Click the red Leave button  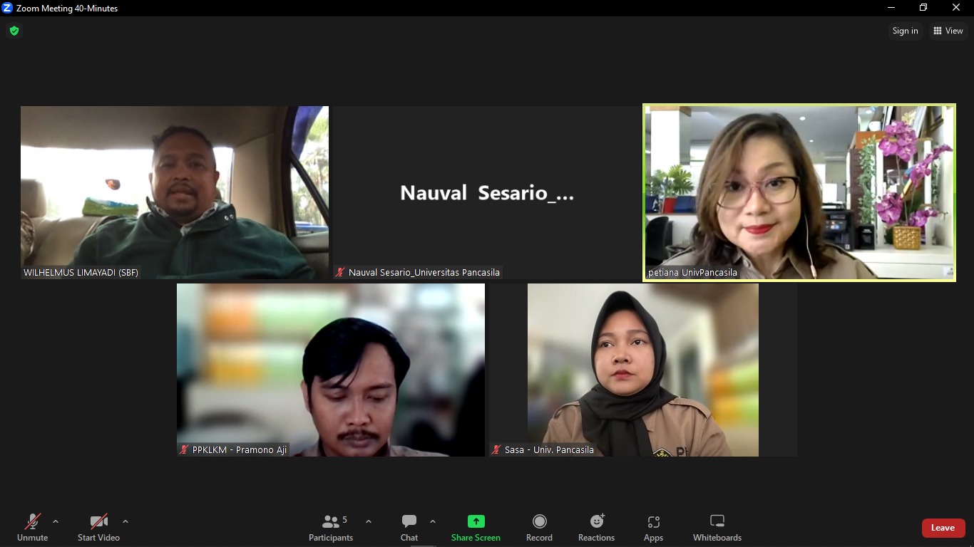(x=943, y=528)
